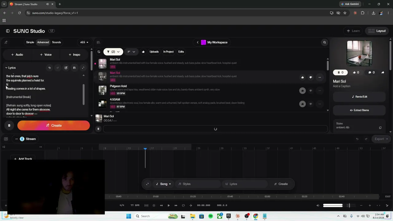The height and width of the screenshot is (221, 393).
Task: Filter the list to liked songs
Action: 143,52
